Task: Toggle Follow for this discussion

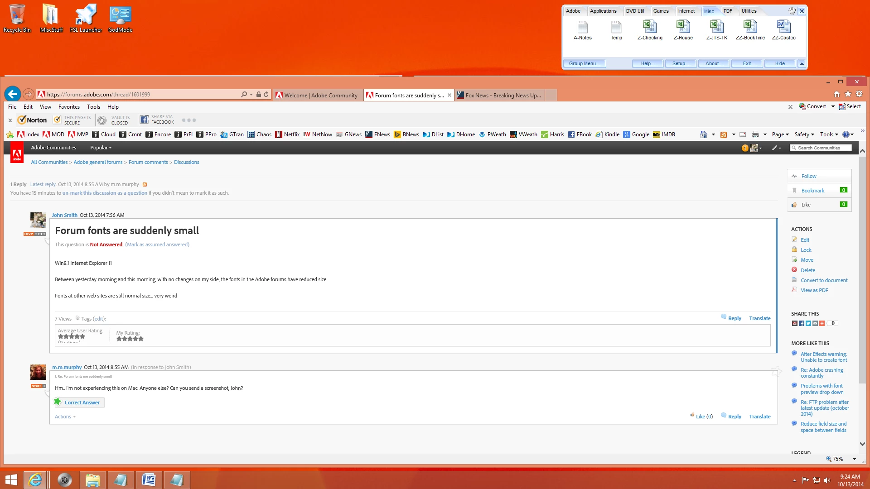Action: click(x=808, y=176)
